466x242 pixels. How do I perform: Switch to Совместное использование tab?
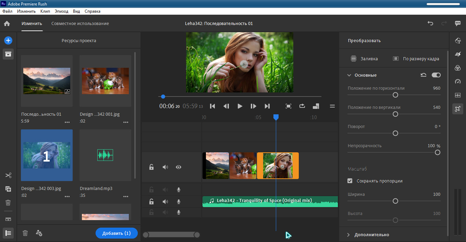[x=80, y=24]
